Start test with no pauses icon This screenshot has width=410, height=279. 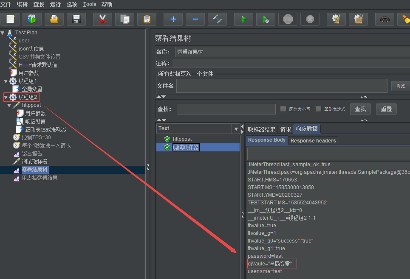click(266, 19)
